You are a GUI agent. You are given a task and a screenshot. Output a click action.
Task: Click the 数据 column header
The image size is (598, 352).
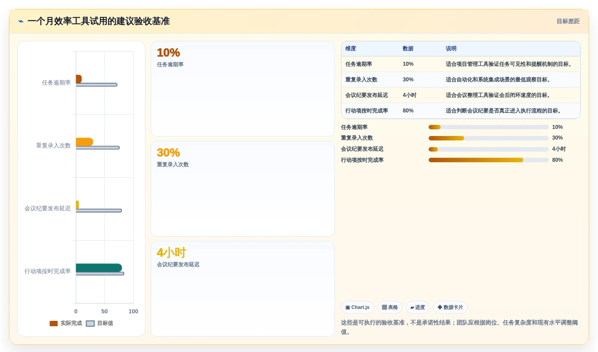(408, 49)
